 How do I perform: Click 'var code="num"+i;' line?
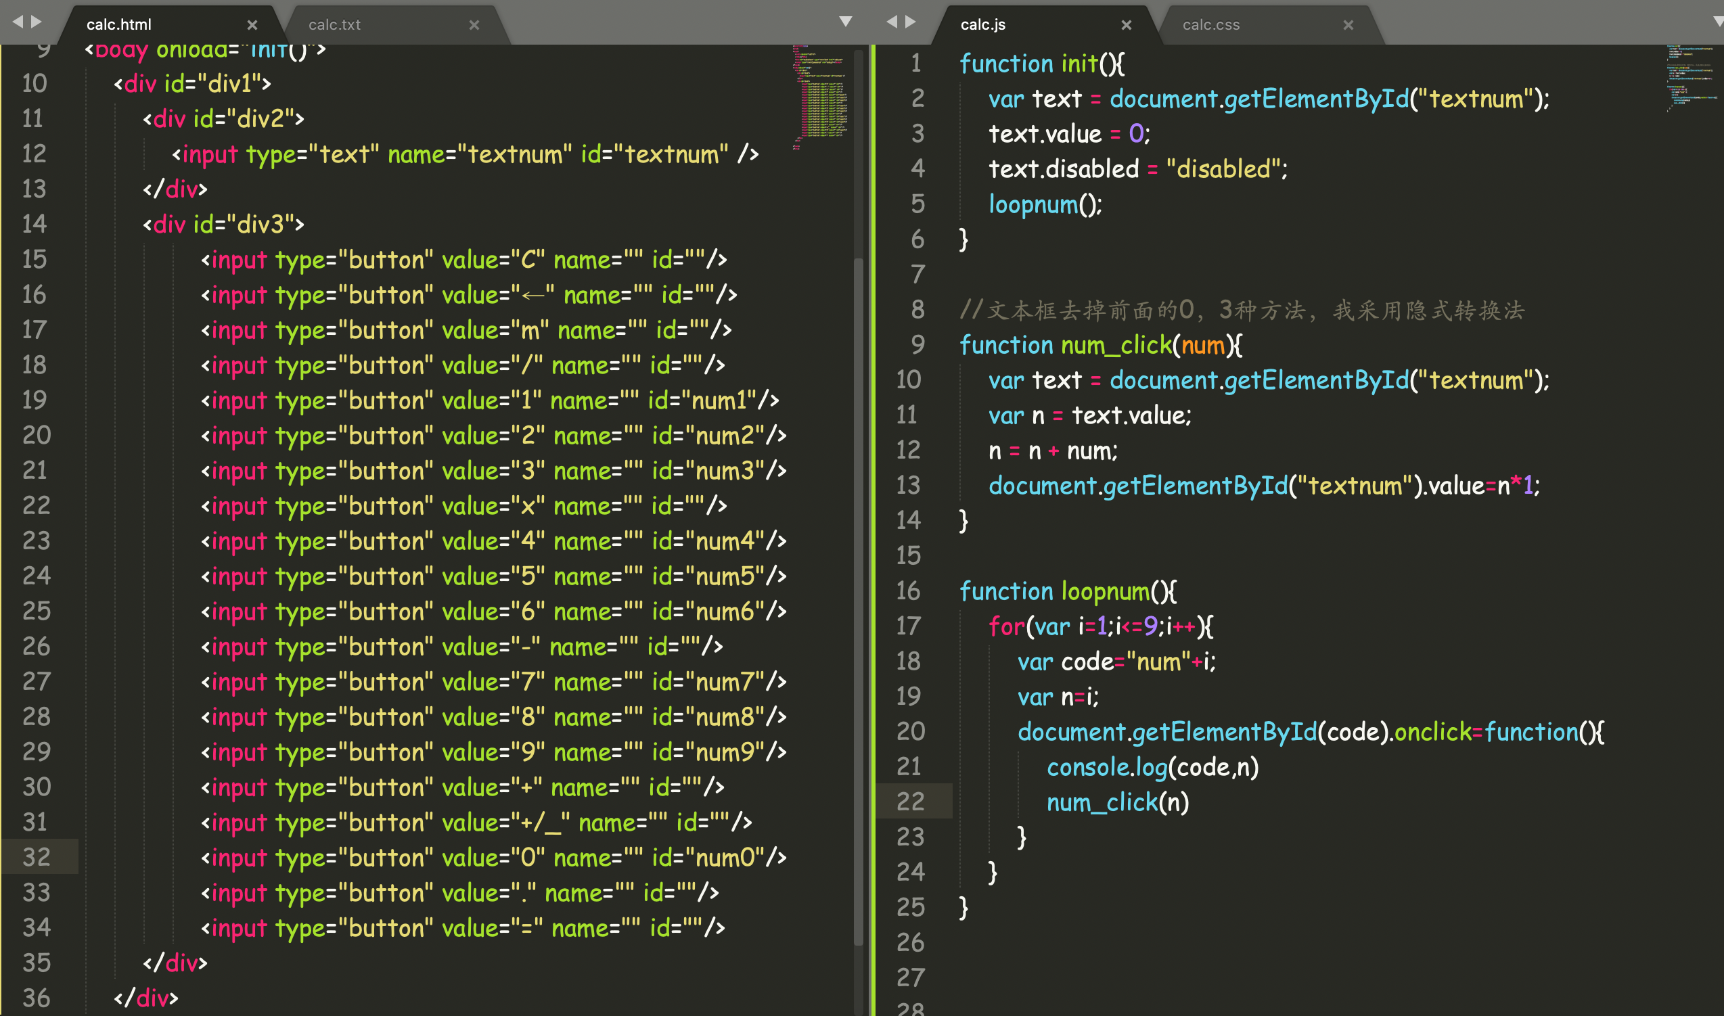[x=1116, y=662]
